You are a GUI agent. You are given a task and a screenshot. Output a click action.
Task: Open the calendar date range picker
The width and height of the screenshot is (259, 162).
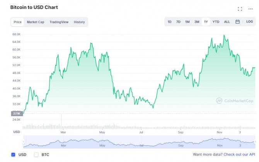pyautogui.click(x=238, y=22)
